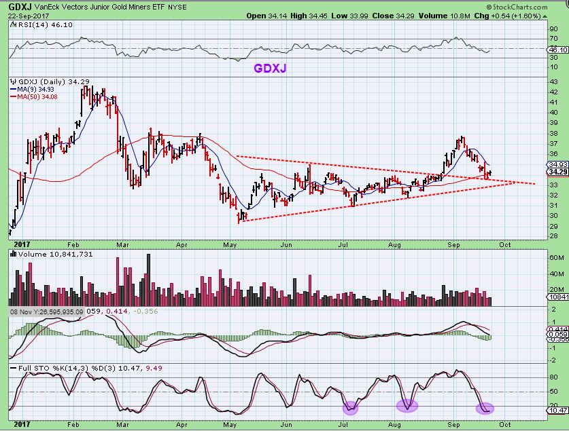Click the 28 price level on right axis
Viewport: 569px width, 431px height.
(554, 236)
